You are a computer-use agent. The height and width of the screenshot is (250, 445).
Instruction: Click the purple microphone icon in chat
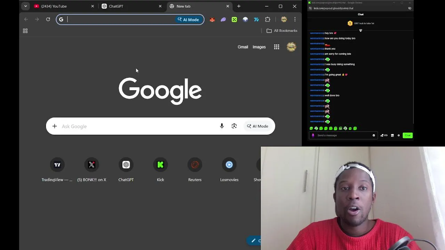(313, 135)
